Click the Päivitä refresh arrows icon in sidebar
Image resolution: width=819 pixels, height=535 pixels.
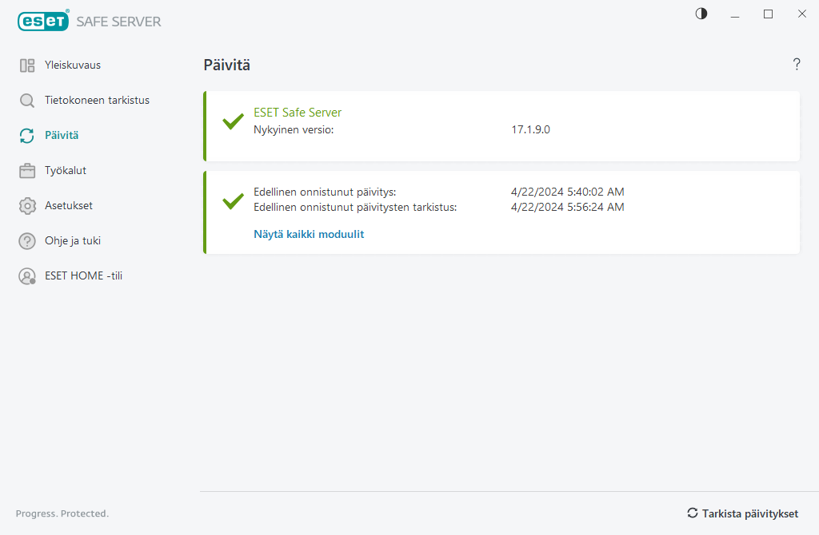[x=27, y=136]
